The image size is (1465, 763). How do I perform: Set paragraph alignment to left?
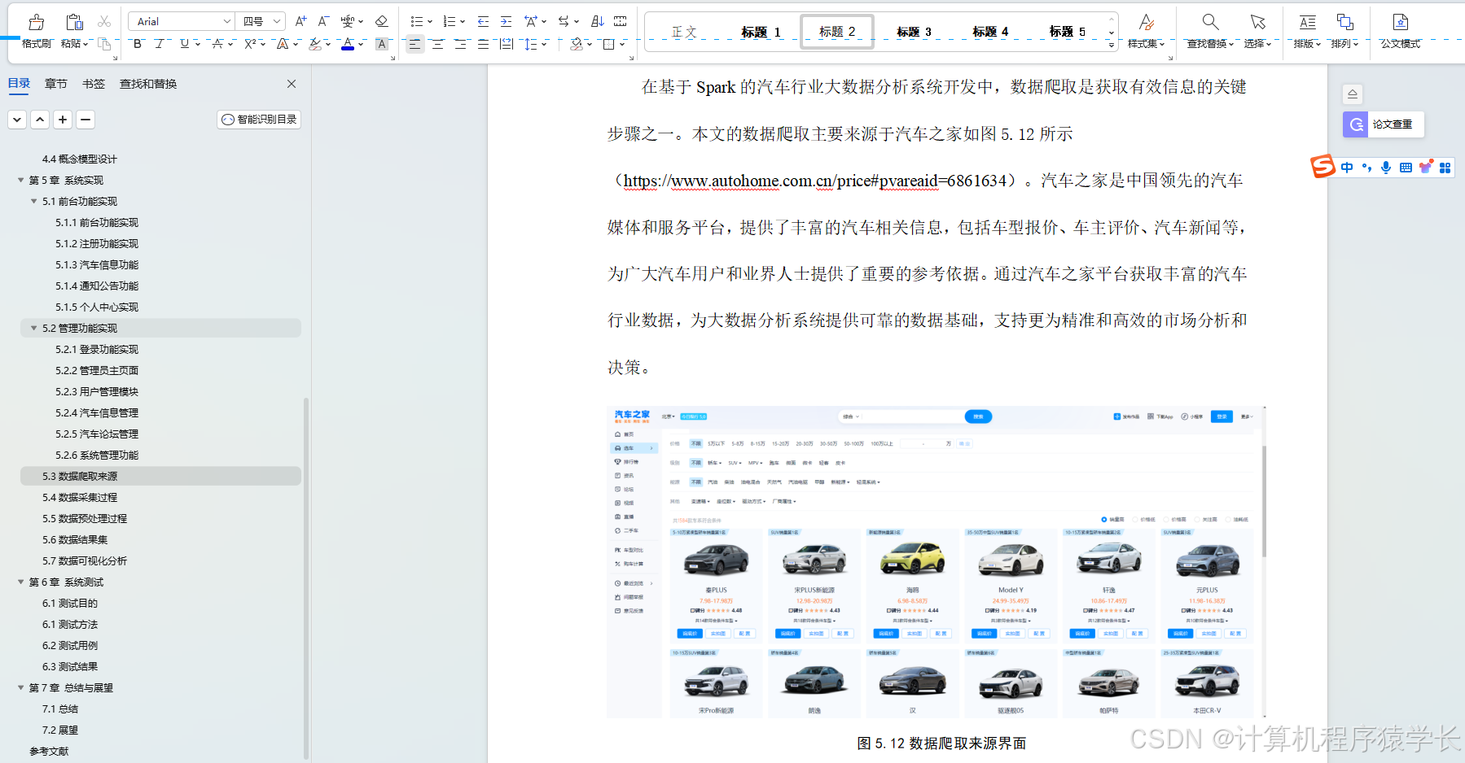point(415,44)
